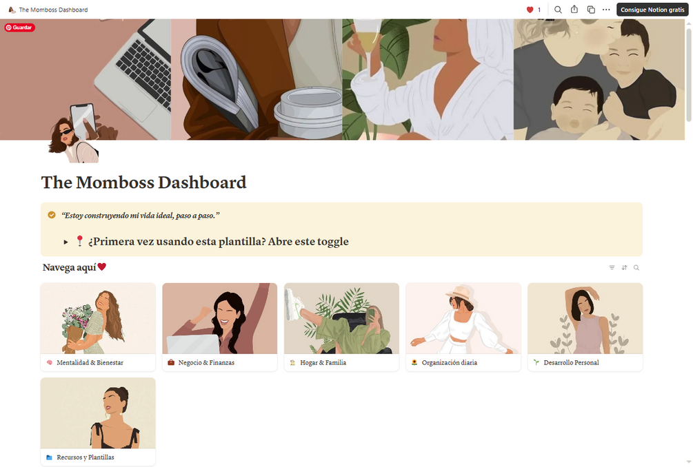
Task: Open the Mentalidad & Bienestar card image
Action: pyautogui.click(x=98, y=318)
